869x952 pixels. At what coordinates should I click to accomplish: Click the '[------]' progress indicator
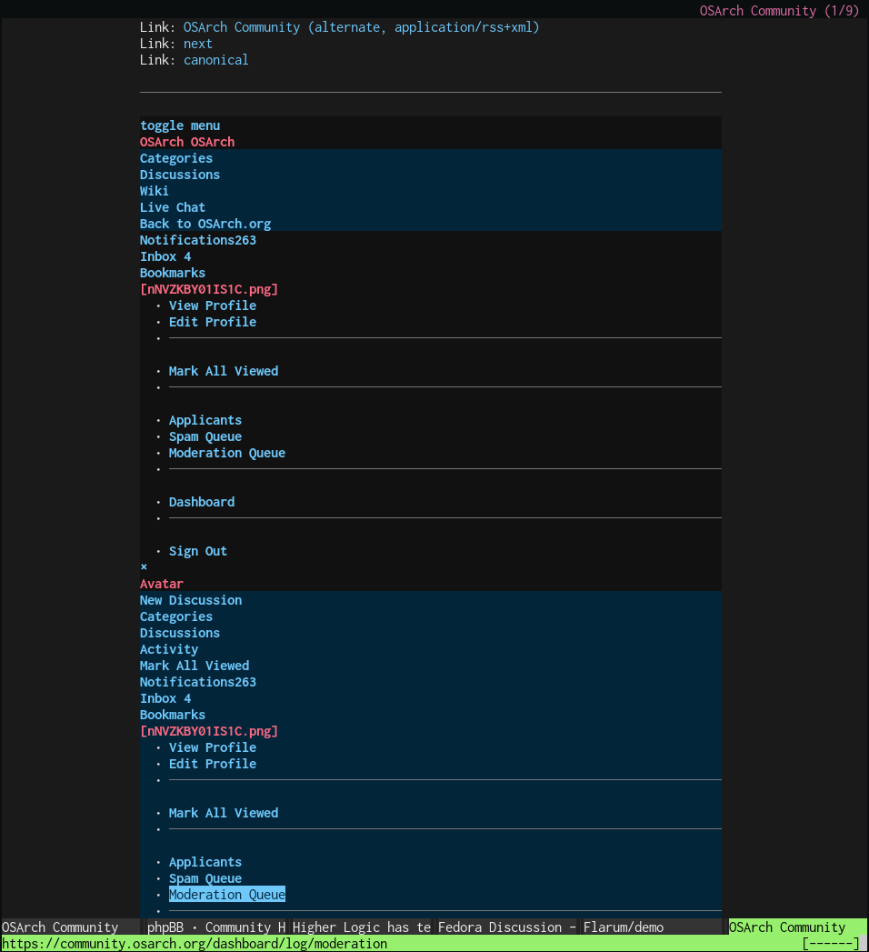tap(831, 944)
